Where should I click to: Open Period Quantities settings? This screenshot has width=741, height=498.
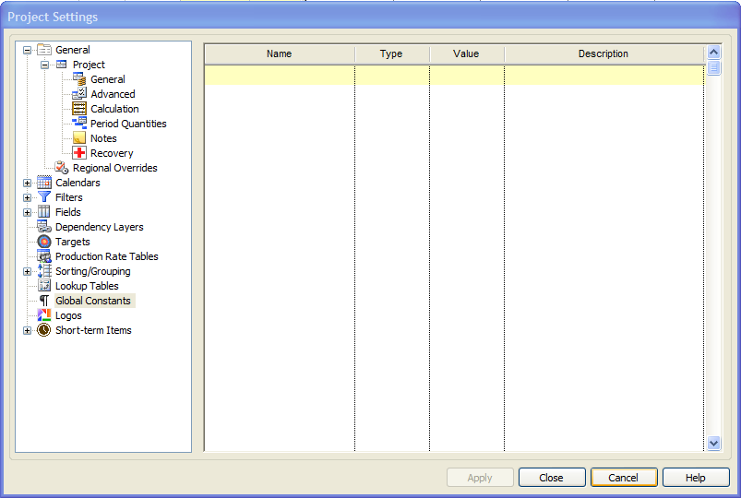127,124
